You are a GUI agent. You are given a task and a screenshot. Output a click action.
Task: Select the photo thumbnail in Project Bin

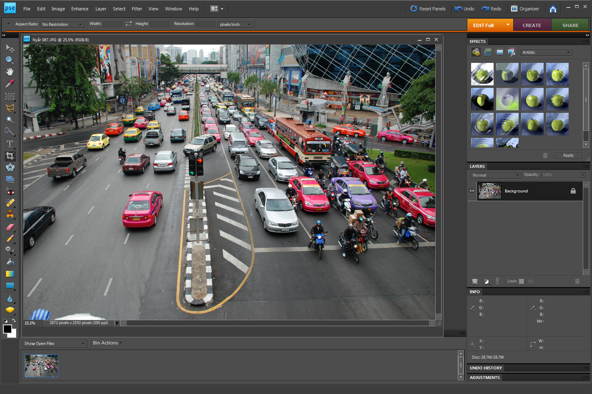coord(41,366)
